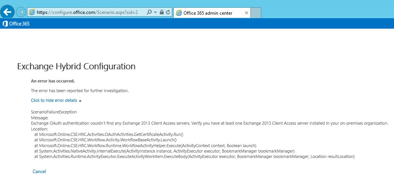This screenshot has width=394, height=182.
Task: Click the ExecuteActivityWorkItem.ExecuteBody stack line
Action: pyautogui.click(x=195, y=156)
